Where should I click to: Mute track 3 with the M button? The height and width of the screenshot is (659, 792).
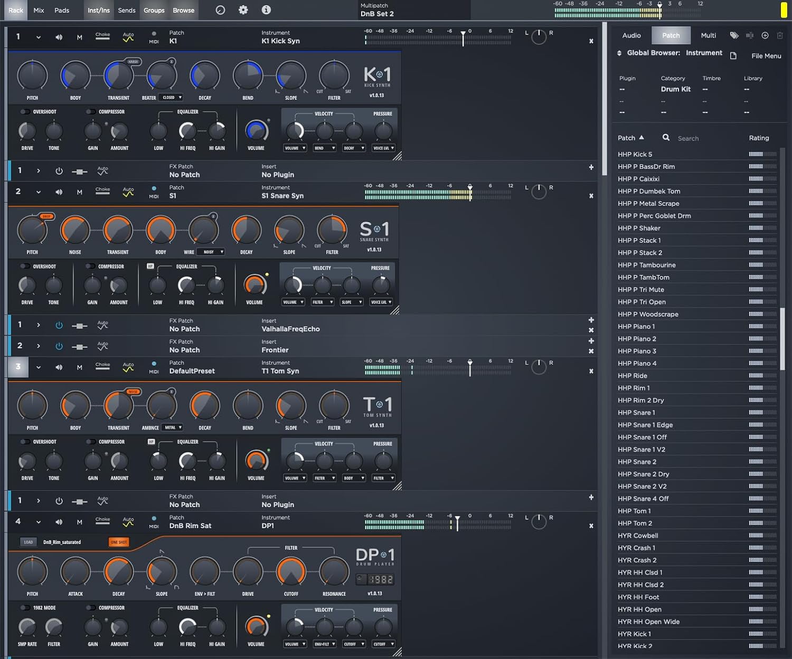click(79, 367)
